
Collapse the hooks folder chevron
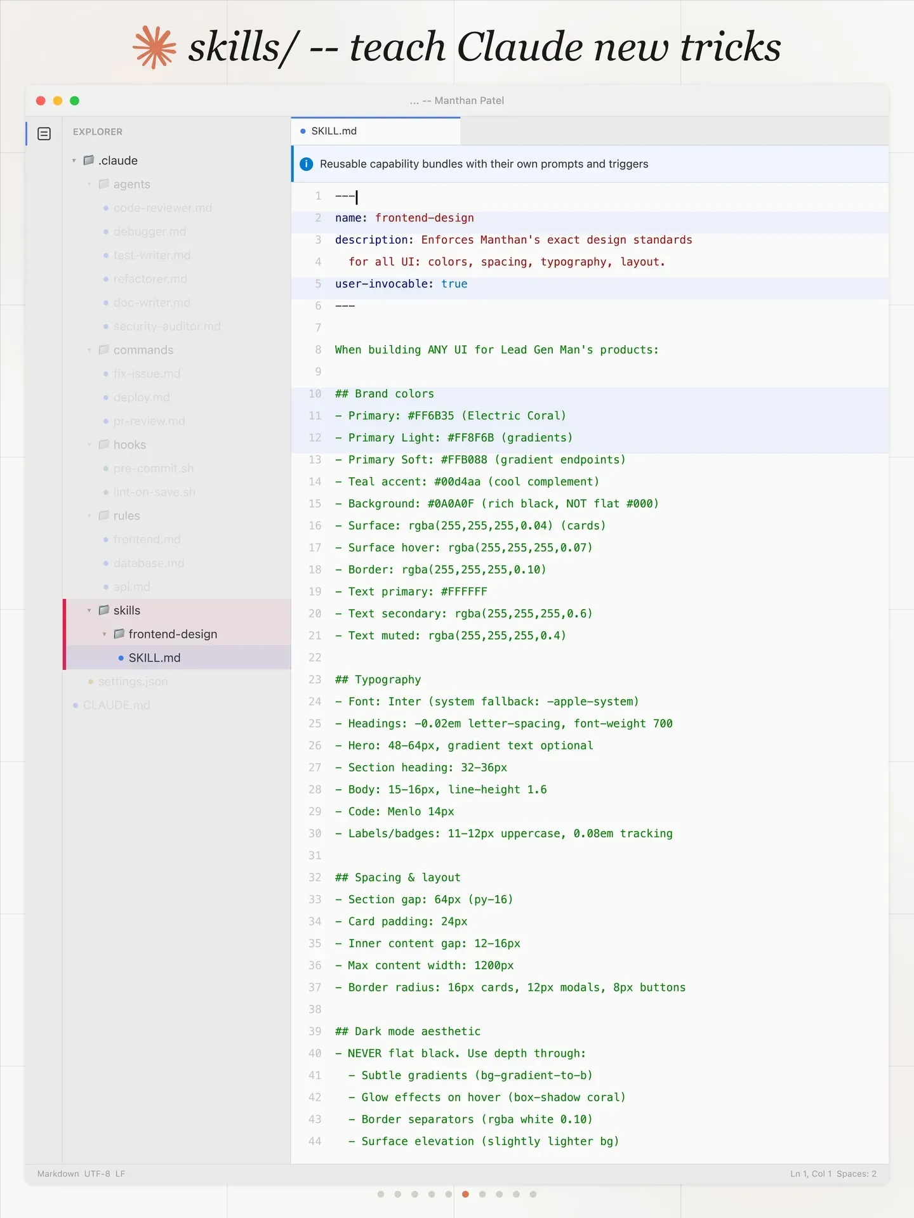89,445
